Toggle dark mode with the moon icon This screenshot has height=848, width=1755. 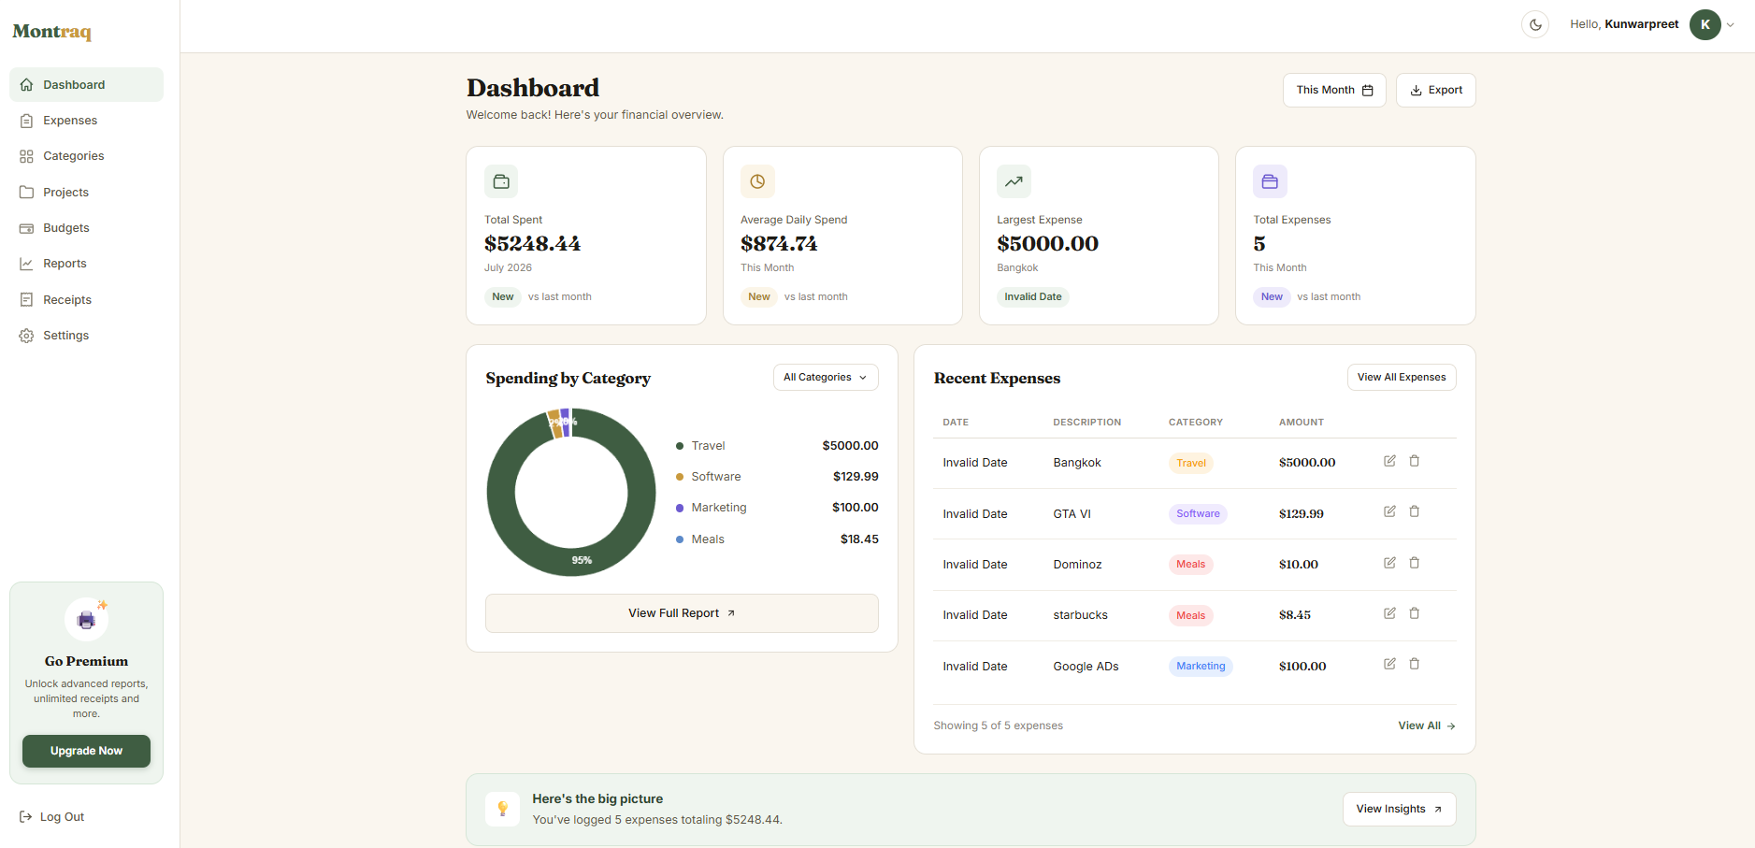point(1535,24)
